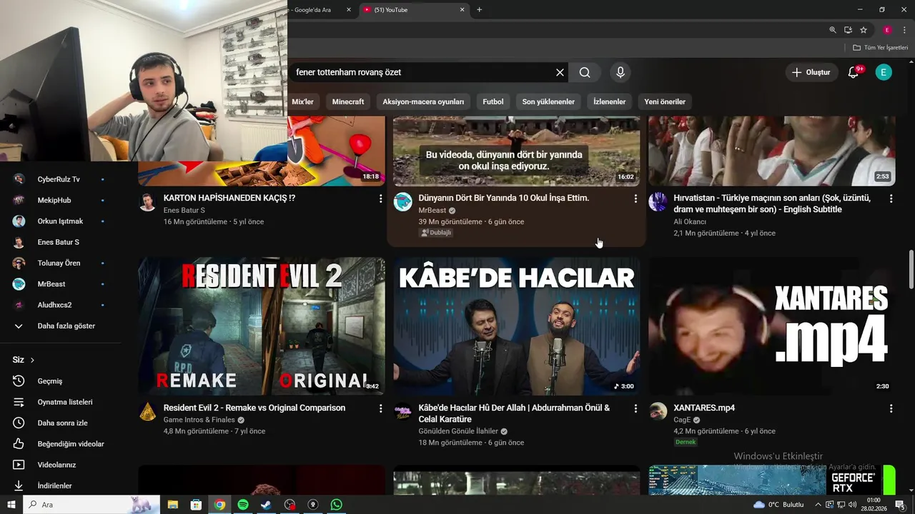Close the (51) YouTube browser tab
This screenshot has height=514, width=915.
point(463,10)
